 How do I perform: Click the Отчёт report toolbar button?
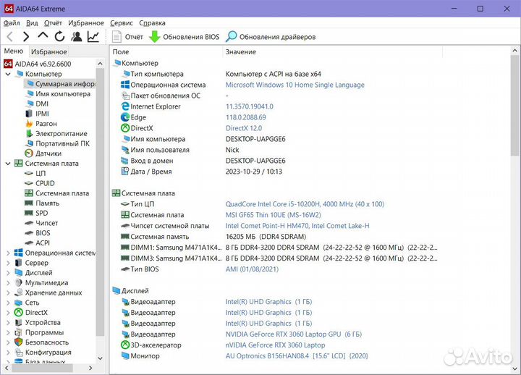(127, 37)
